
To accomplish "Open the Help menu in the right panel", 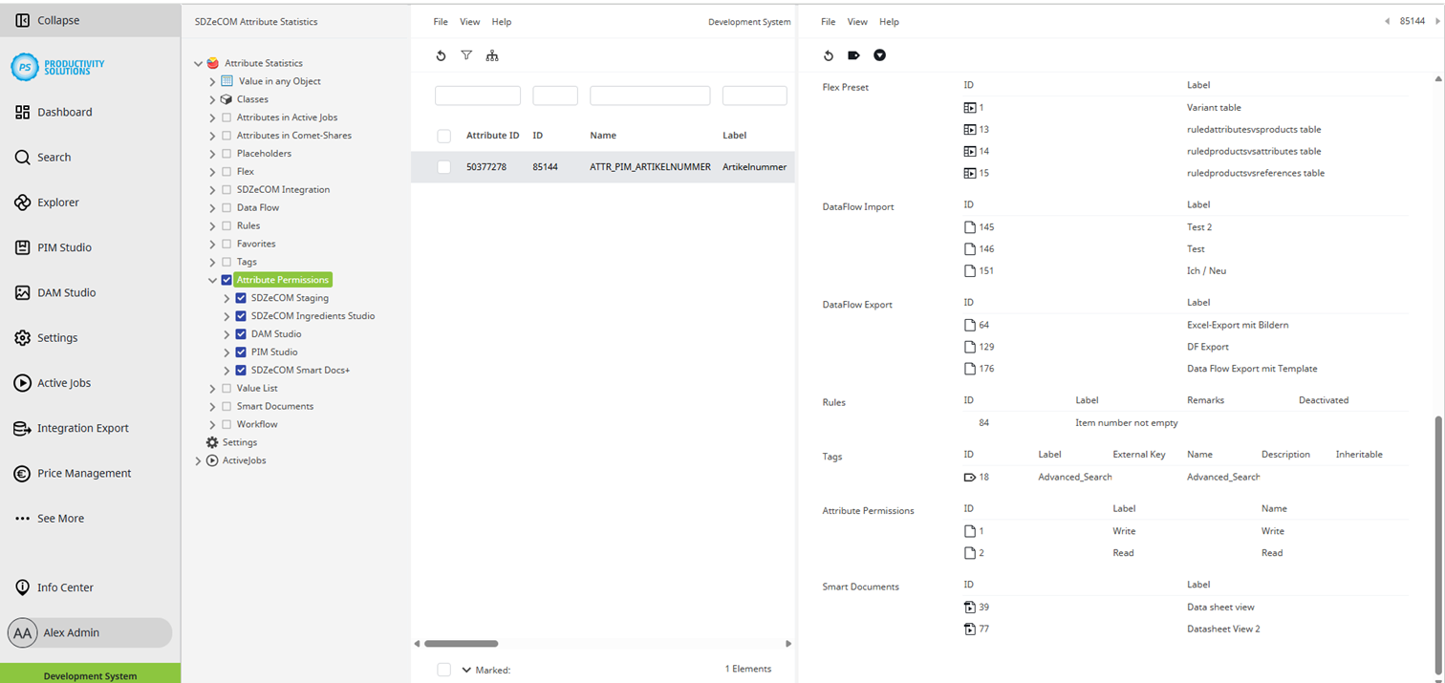I will point(889,21).
